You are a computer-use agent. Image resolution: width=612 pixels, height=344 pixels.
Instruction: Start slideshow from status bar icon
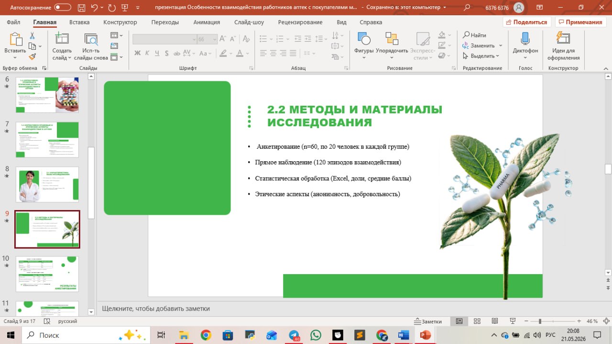[x=512, y=321]
